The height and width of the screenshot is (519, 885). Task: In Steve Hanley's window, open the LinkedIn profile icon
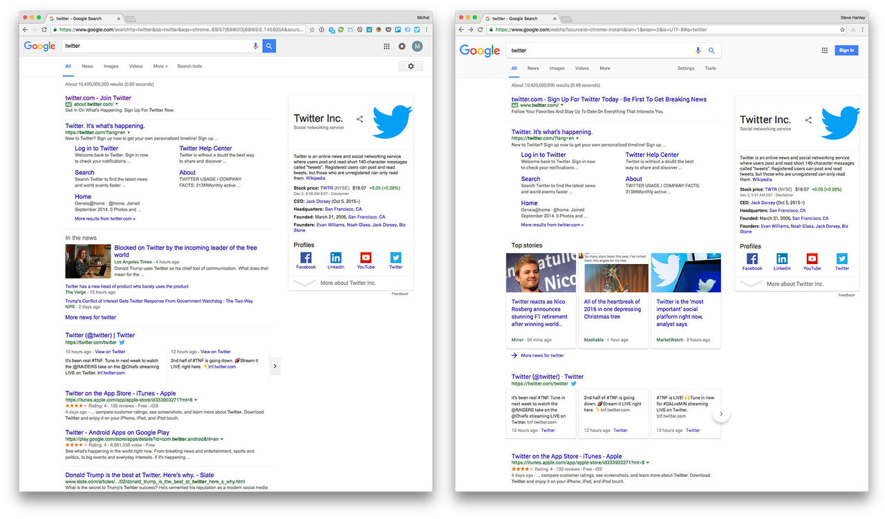point(782,260)
